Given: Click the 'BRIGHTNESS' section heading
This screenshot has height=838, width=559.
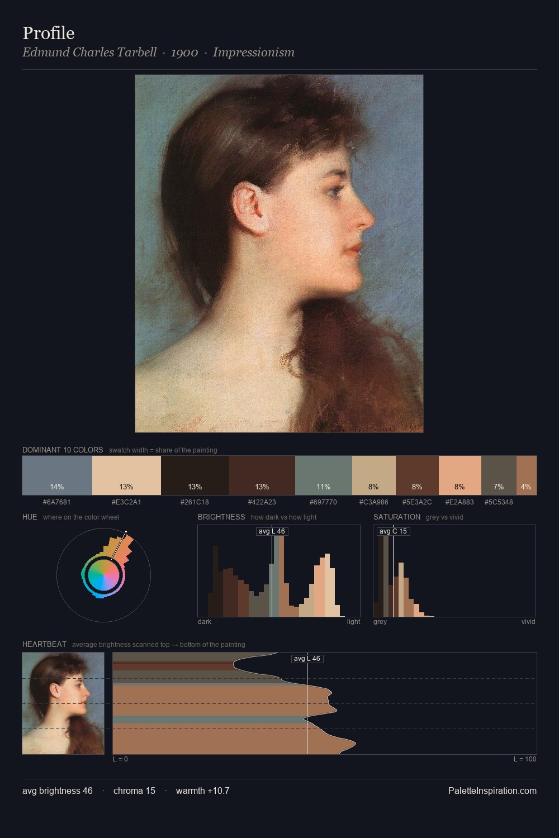Looking at the screenshot, I should point(221,517).
